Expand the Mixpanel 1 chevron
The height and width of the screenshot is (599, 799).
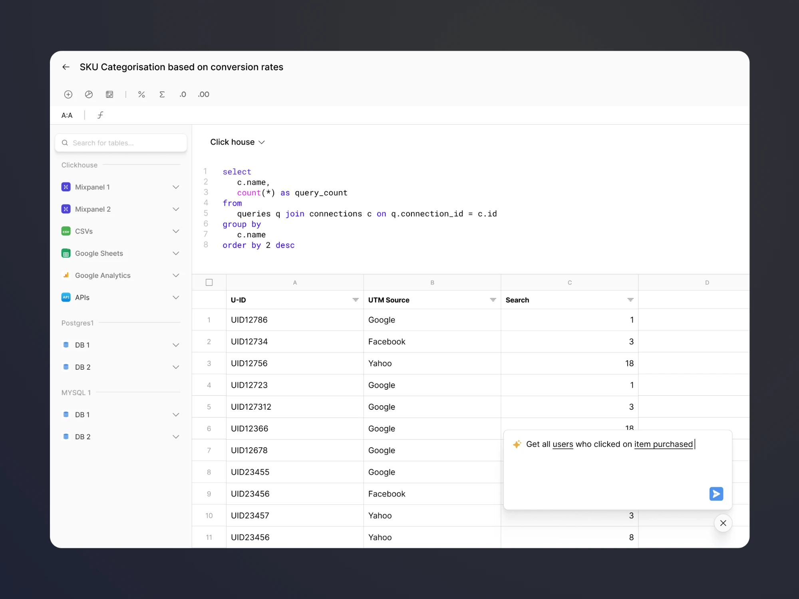coord(176,187)
